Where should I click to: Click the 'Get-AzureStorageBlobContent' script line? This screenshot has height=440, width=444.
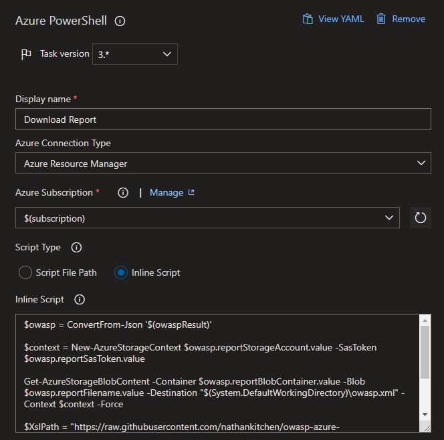(x=195, y=381)
